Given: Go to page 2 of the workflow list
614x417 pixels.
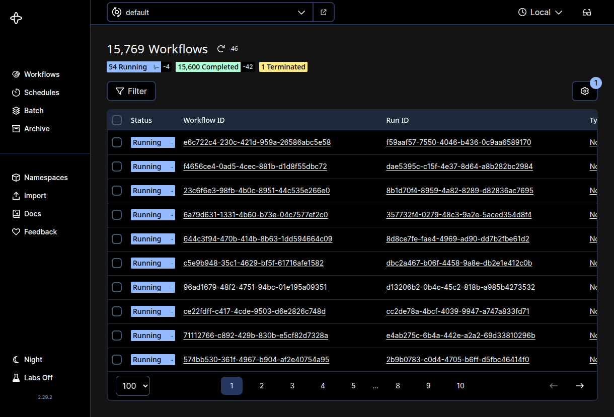Looking at the screenshot, I should (x=262, y=386).
